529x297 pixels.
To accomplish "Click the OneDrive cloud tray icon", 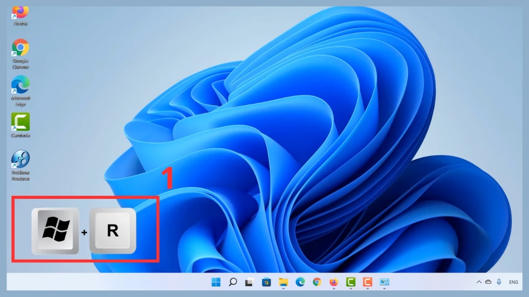I will 488,282.
